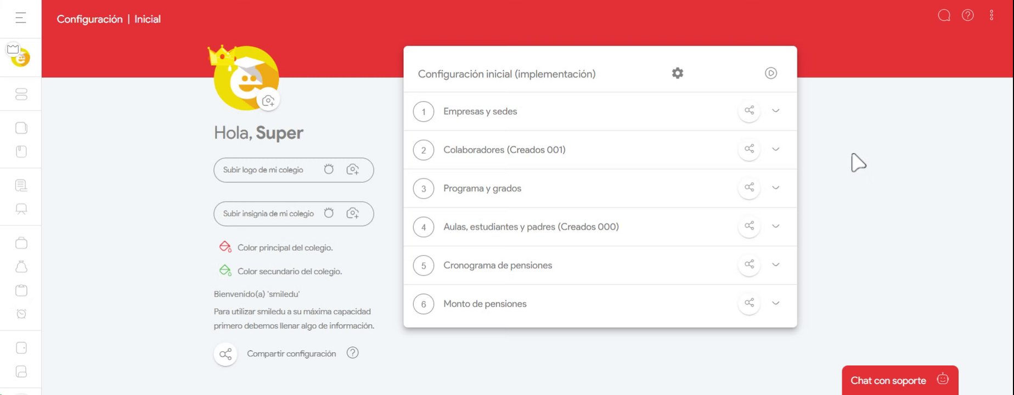
Task: Open the hamburger menu in sidebar
Action: [21, 18]
